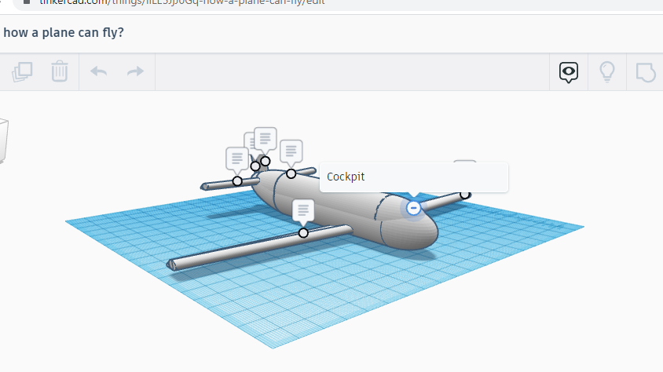Click the Duplicate and repeat icon
663x372 pixels.
coord(22,71)
